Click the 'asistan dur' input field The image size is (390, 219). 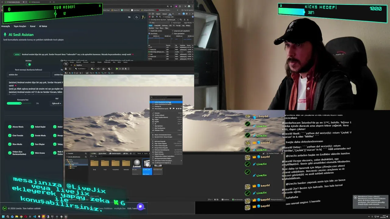(28, 75)
